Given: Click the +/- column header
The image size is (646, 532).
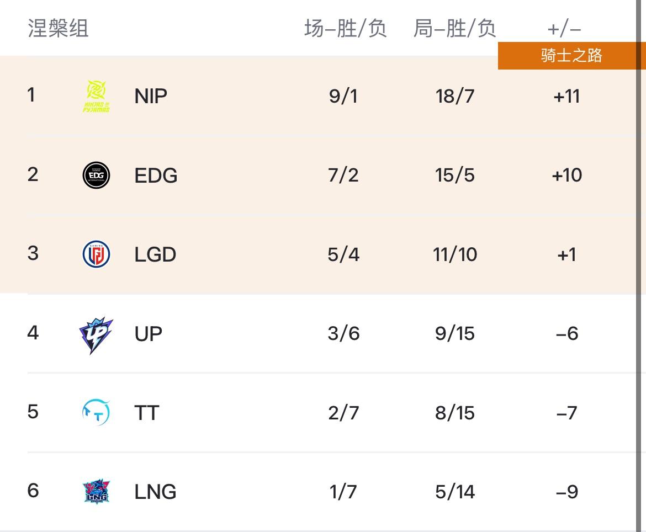Looking at the screenshot, I should point(565,28).
